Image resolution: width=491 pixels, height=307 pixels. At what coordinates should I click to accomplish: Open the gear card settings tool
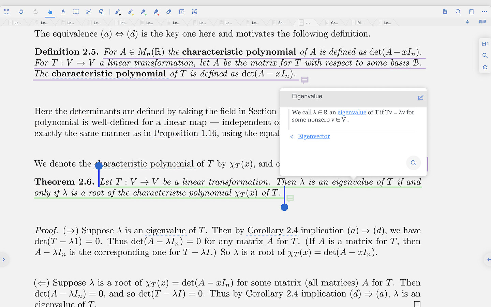pyautogui.click(x=102, y=12)
